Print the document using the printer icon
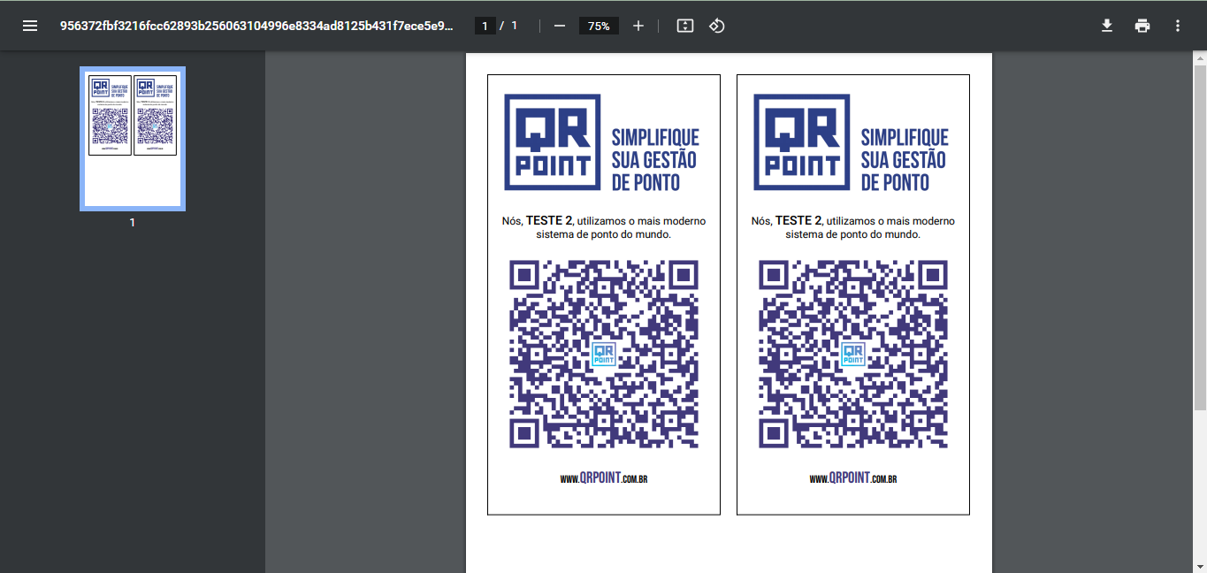The image size is (1207, 573). click(1142, 26)
